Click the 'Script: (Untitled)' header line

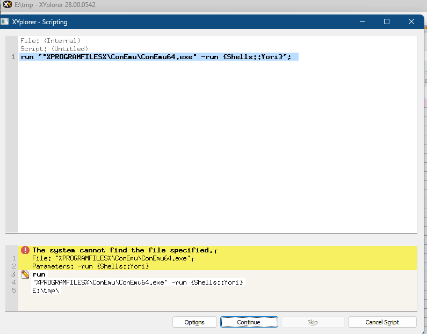[54, 49]
